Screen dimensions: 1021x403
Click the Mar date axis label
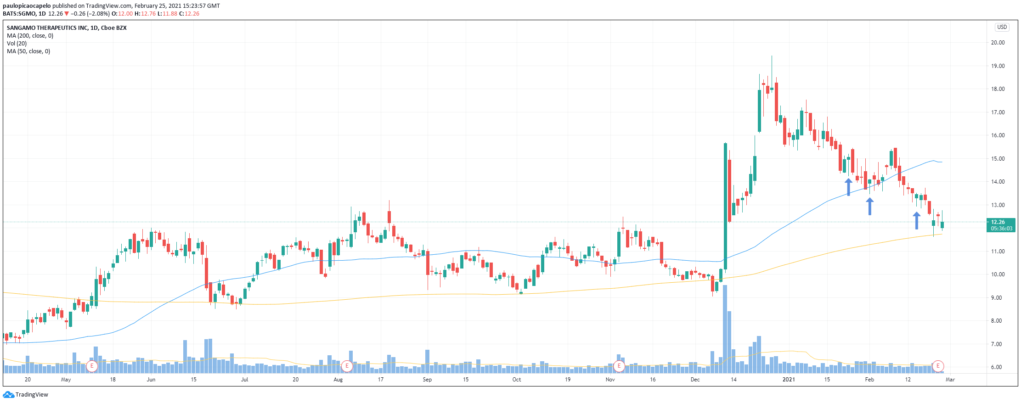click(x=950, y=380)
